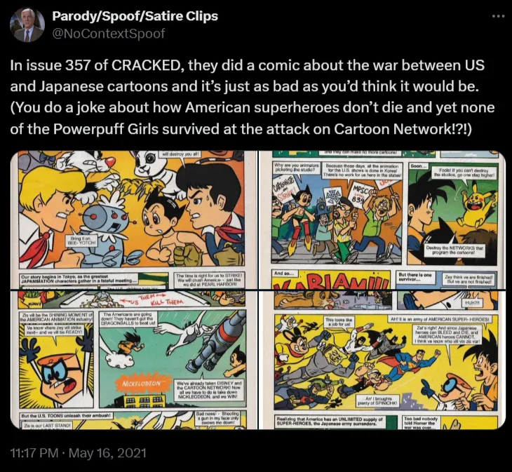
Task: View the bottom-right comic image with Superman
Action: (382, 360)
